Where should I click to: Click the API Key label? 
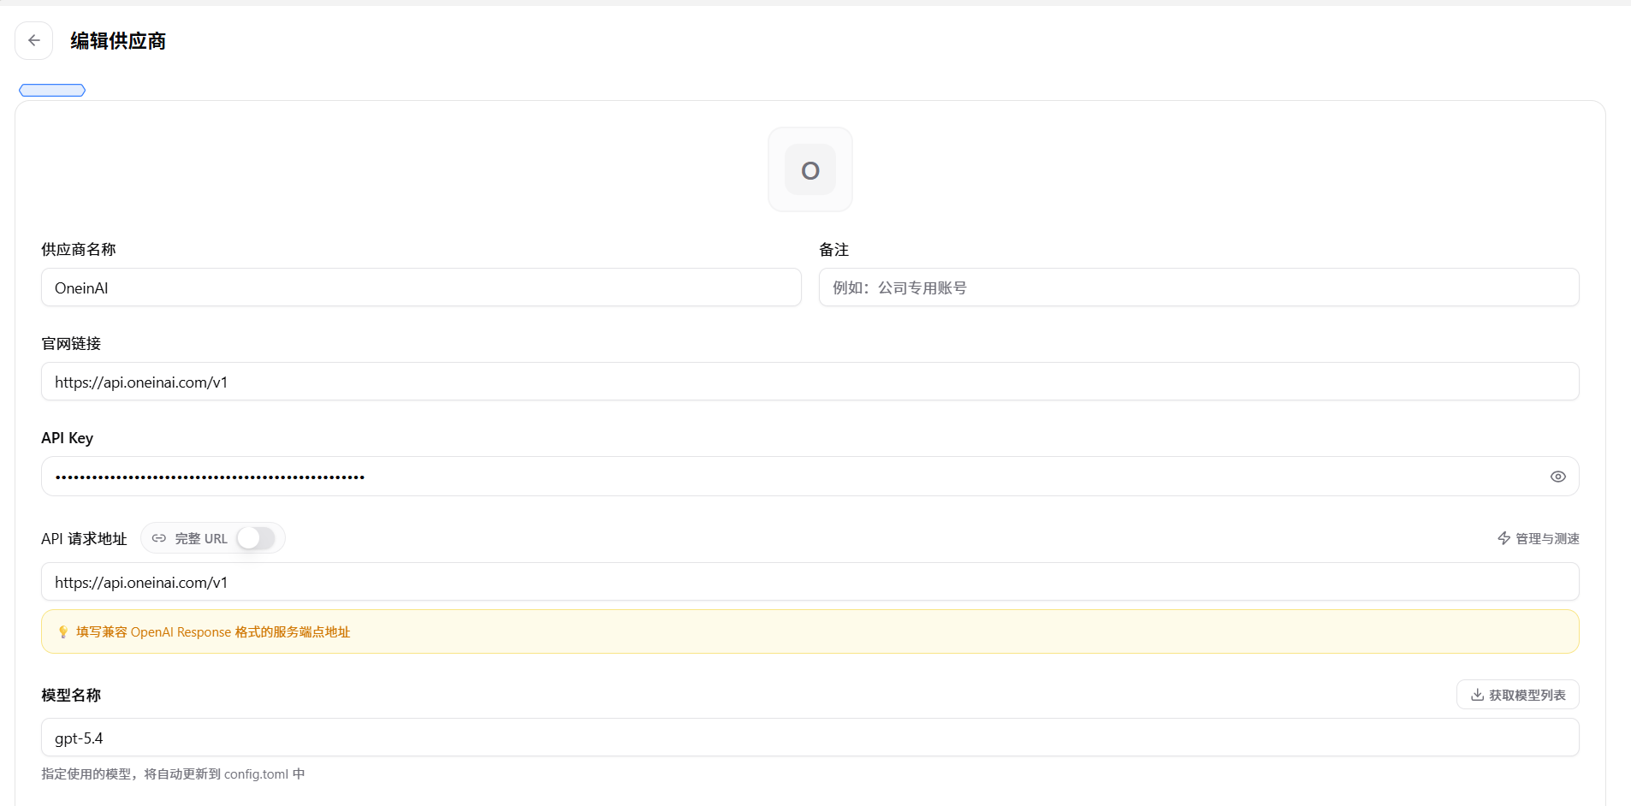(x=67, y=438)
